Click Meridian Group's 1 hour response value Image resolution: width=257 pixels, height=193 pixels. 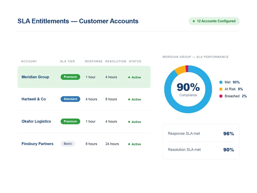pos(91,77)
